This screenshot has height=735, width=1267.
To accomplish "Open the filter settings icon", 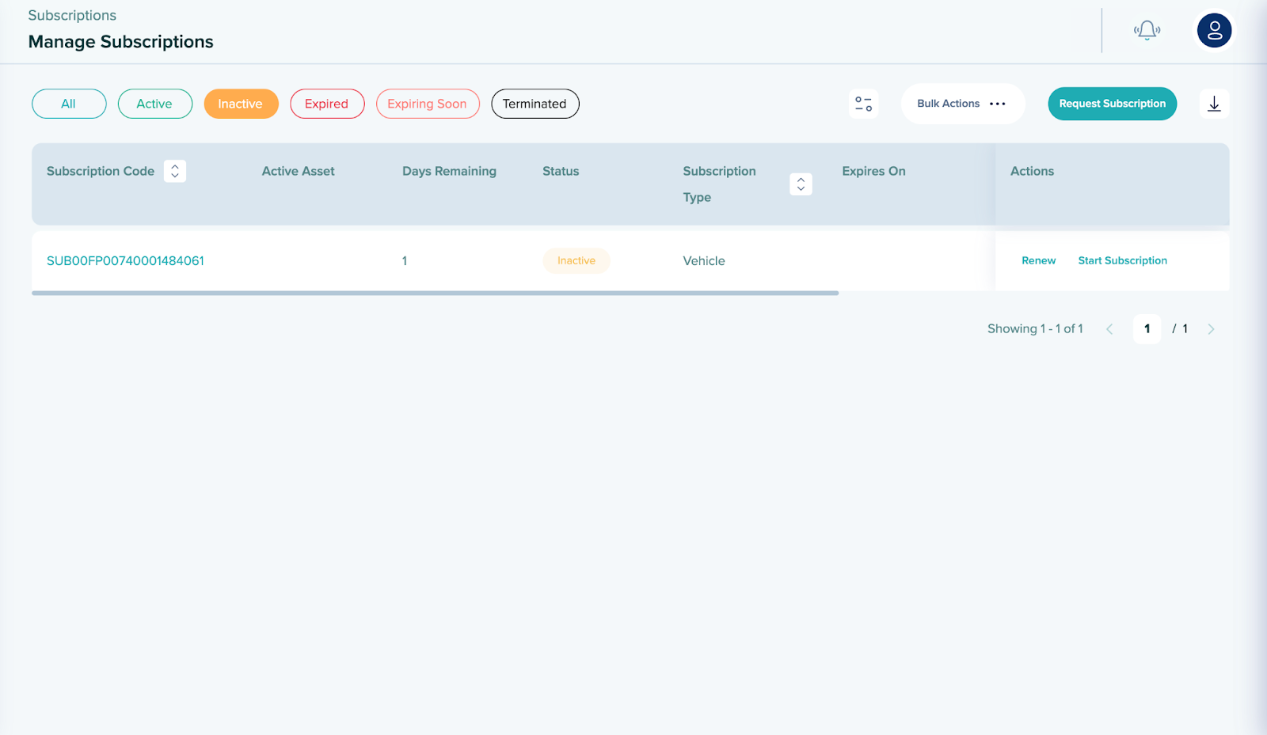I will 863,104.
